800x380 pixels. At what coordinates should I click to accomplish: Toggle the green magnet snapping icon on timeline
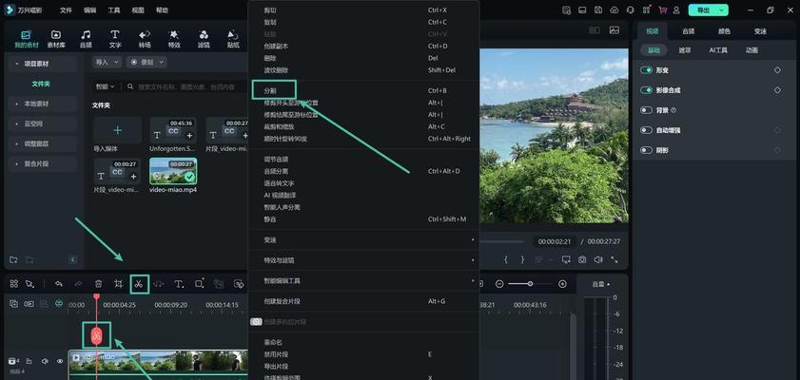59,304
